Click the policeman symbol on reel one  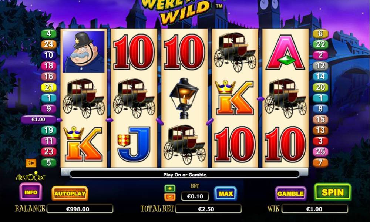[84, 52]
